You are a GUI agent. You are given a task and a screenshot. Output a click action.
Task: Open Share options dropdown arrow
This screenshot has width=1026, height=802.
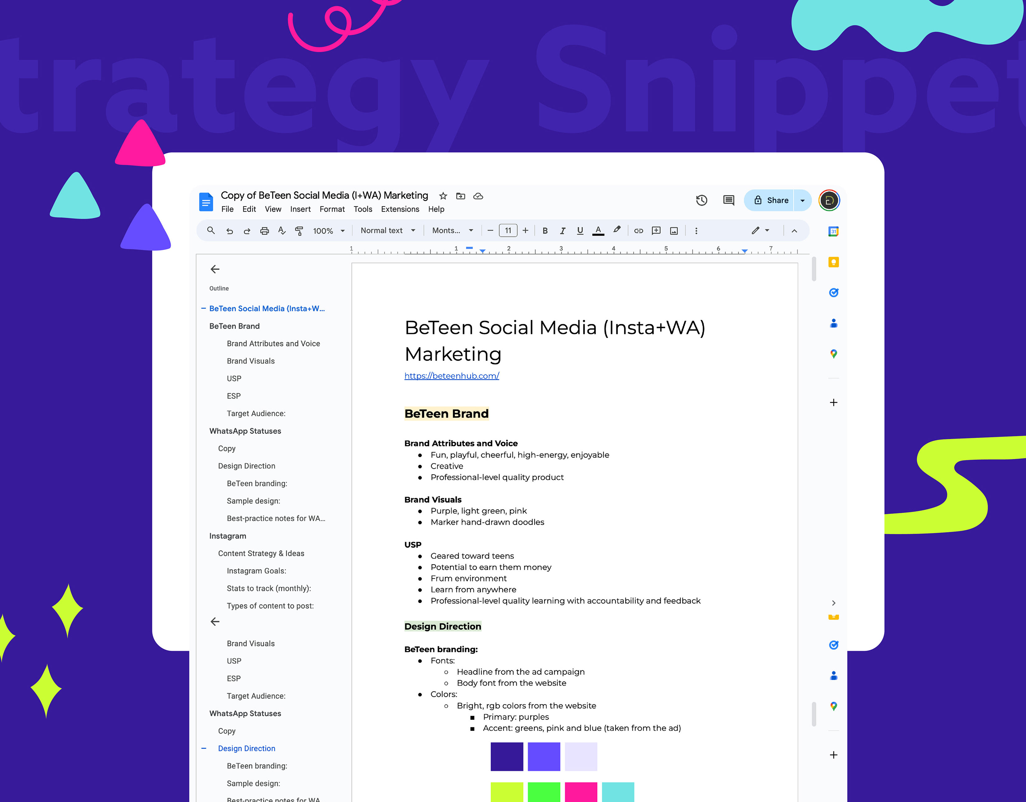802,201
